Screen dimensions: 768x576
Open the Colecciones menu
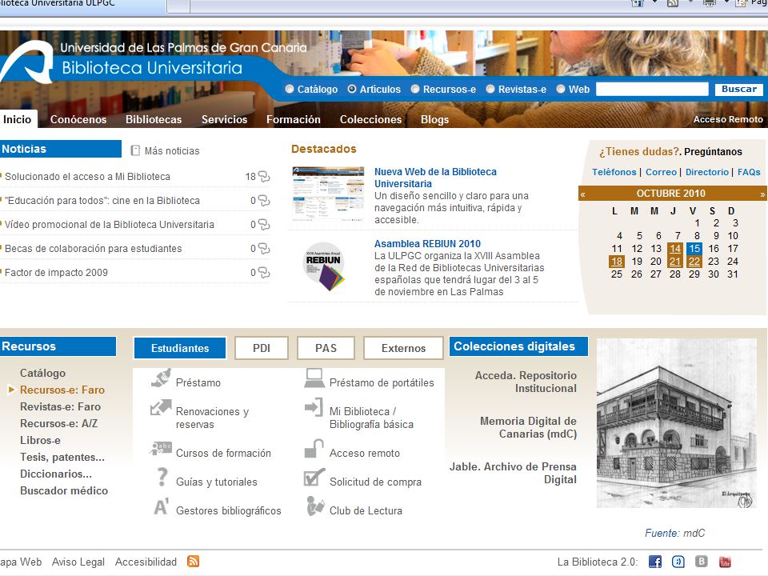coord(370,119)
